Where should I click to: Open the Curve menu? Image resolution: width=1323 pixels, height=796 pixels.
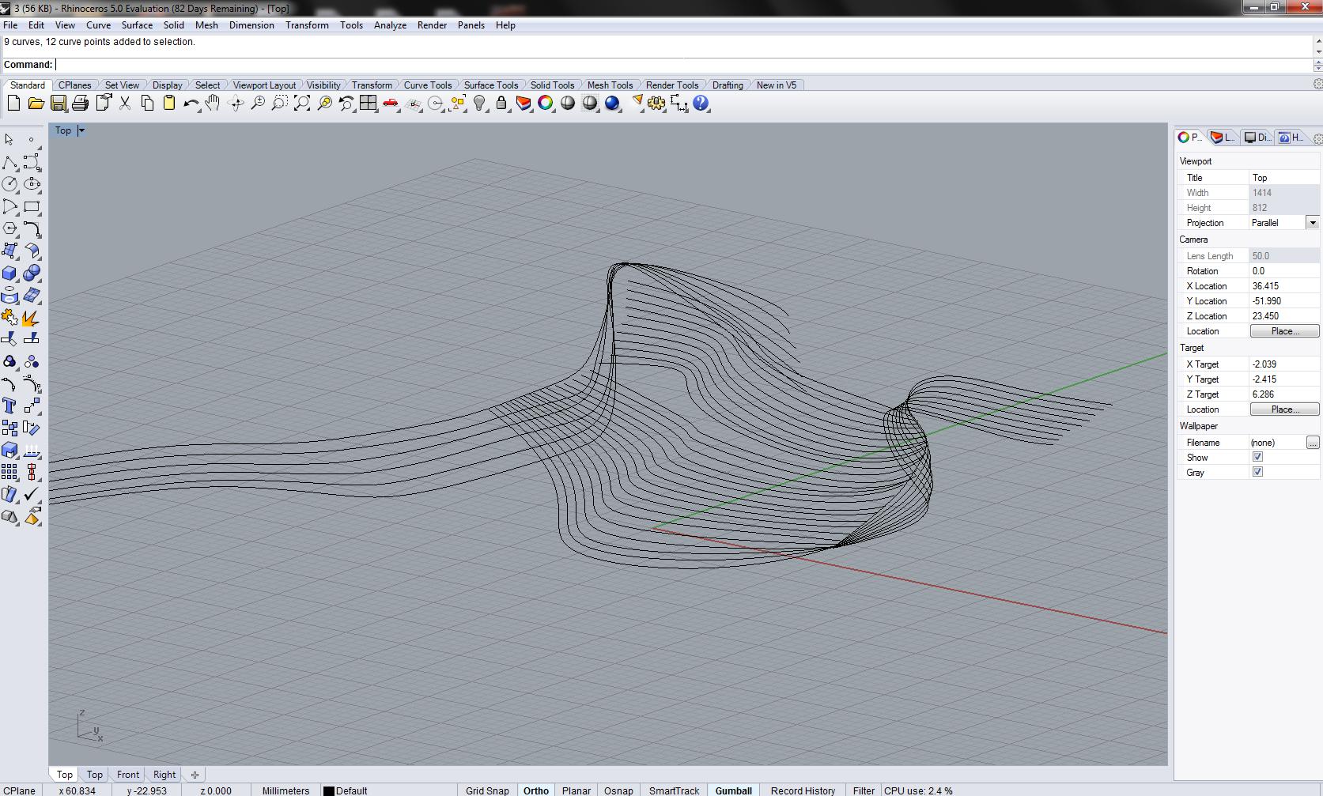98,25
